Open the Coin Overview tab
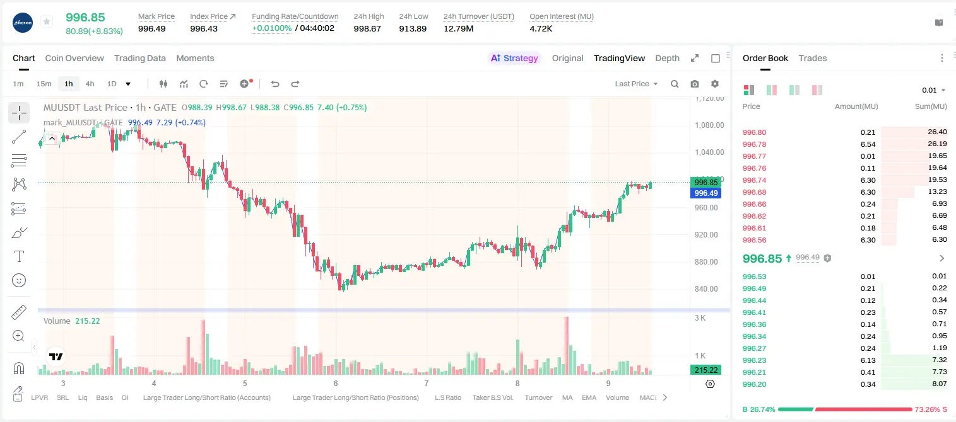Viewport: 956px width, 422px height. [74, 58]
